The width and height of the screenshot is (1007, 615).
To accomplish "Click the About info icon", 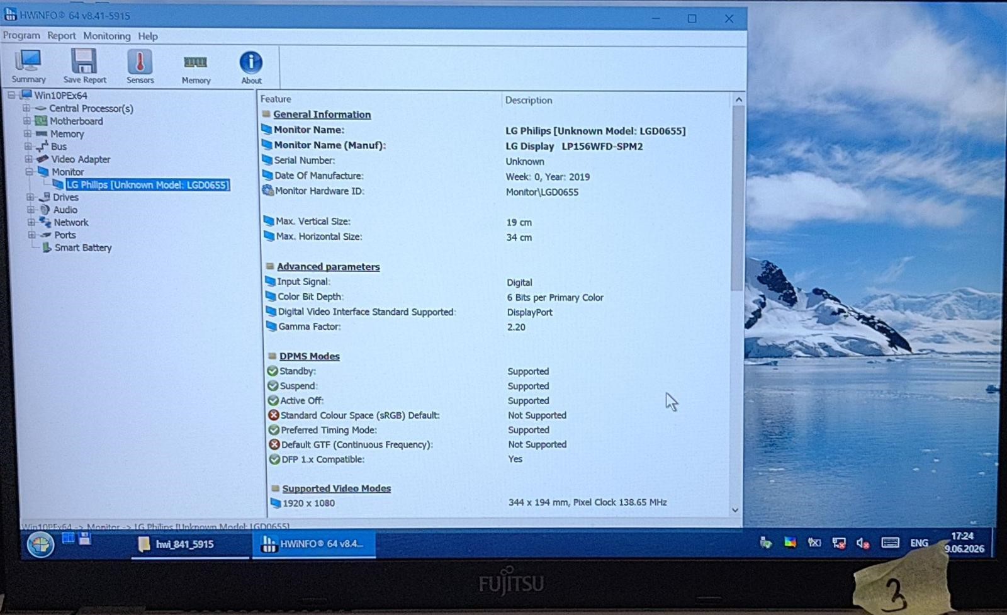I will [251, 67].
